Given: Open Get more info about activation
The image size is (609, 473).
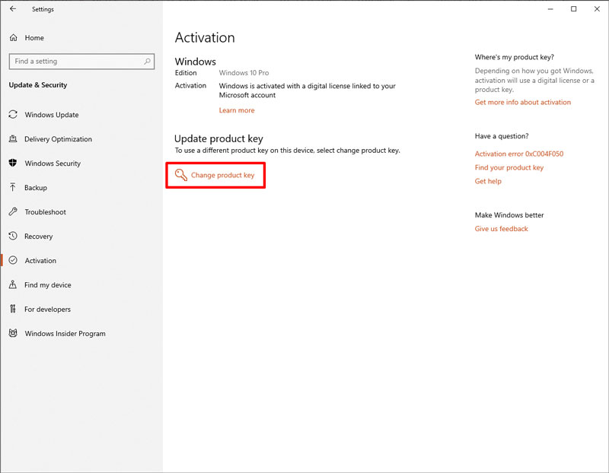Looking at the screenshot, I should [x=522, y=102].
